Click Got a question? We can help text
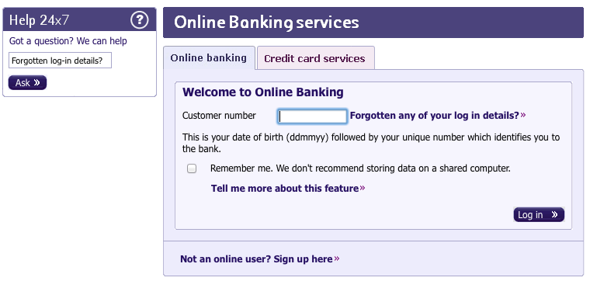The height and width of the screenshot is (281, 590). [68, 41]
